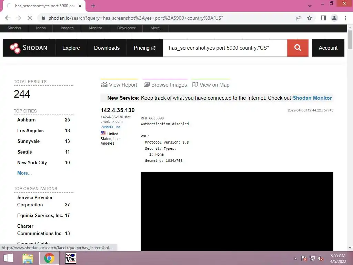This screenshot has height=265, width=353.
Task: Click the View on Map icon
Action: 195,85
